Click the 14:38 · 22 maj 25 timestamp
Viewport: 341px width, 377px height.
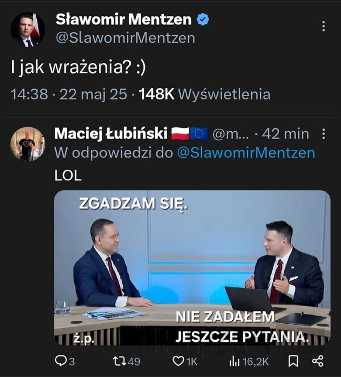(x=69, y=94)
